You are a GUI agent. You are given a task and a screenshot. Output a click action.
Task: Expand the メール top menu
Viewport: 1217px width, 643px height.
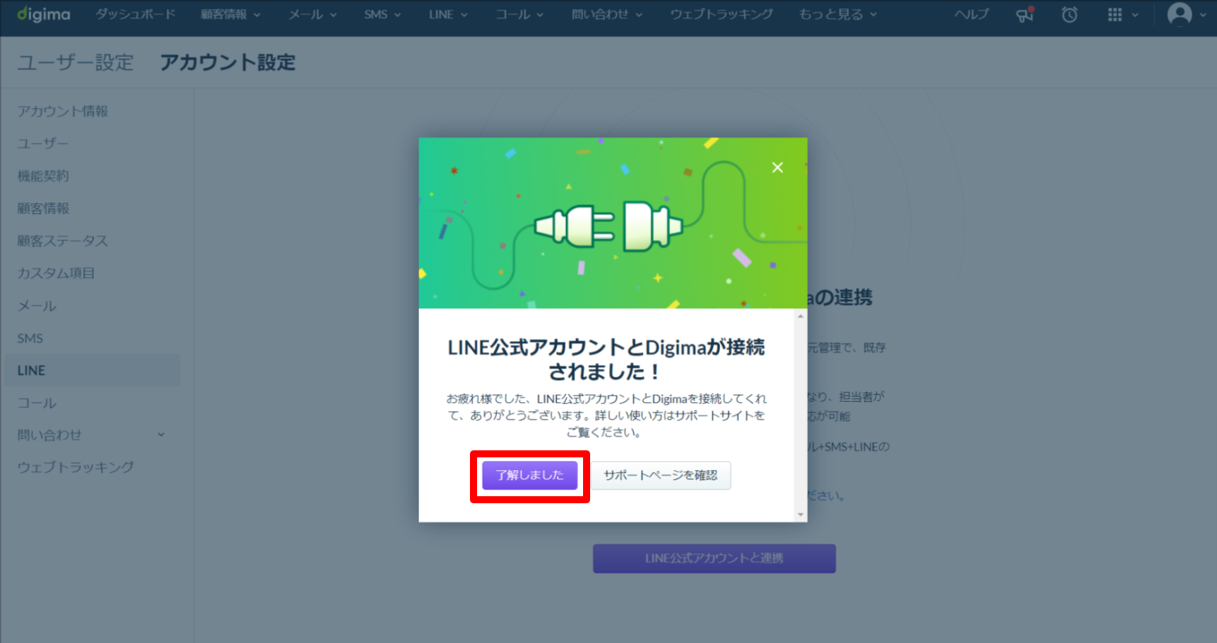(x=312, y=14)
